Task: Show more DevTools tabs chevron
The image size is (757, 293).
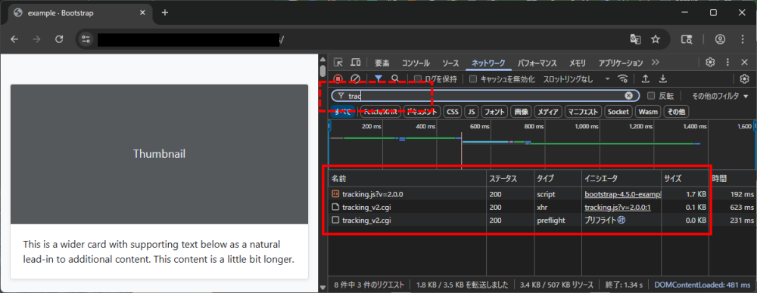Action: [655, 63]
